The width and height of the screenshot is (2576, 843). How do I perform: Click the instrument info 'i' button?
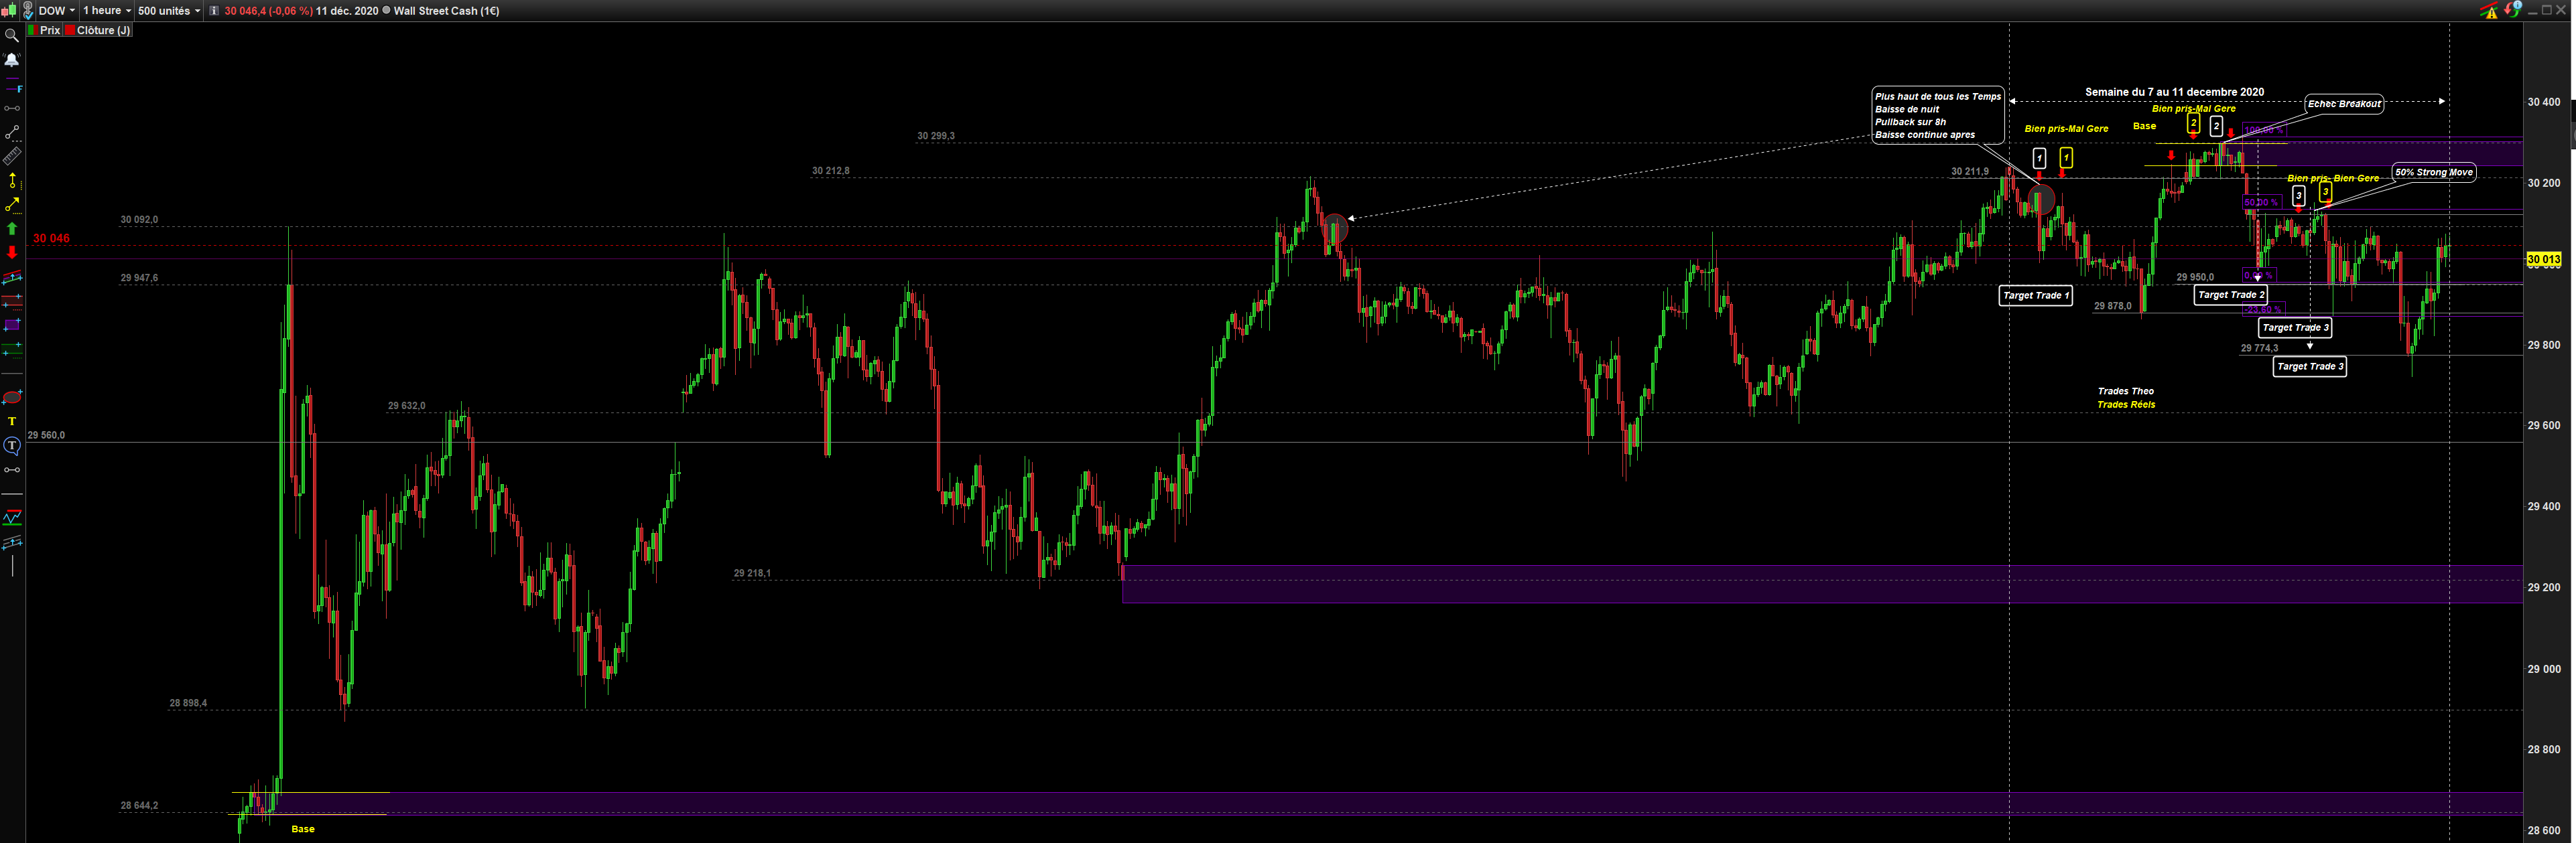pos(214,10)
